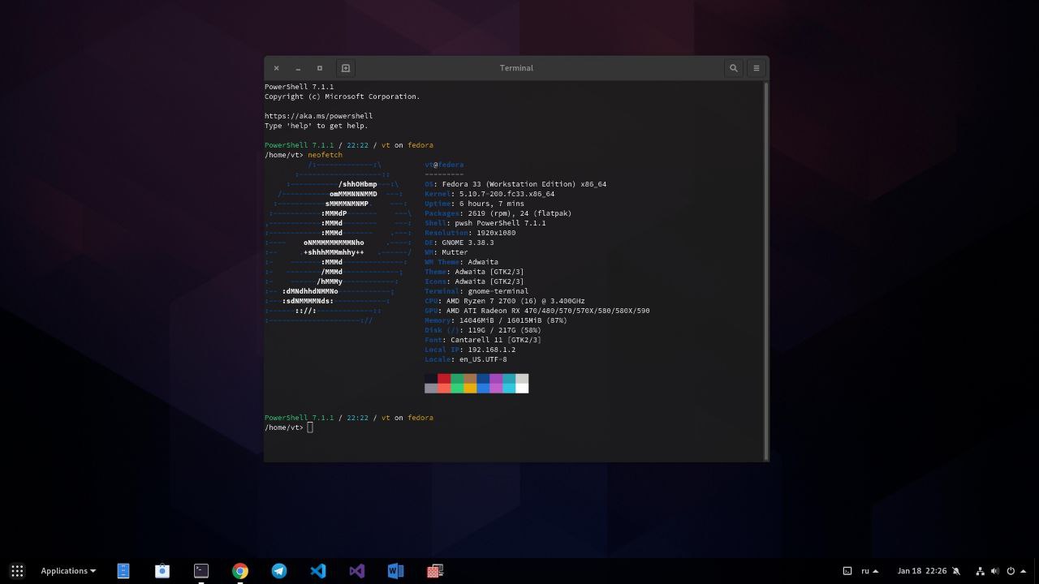Click the 'Fedora 33 (Workstation Edition)' OS line
1039x584 pixels.
(515, 184)
